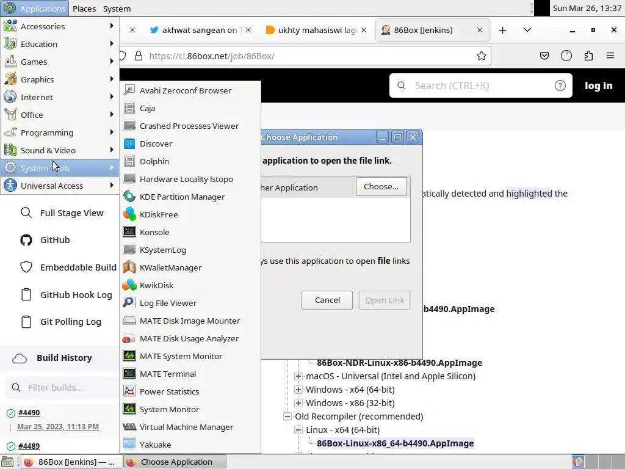Launch Virtual Machine Manager
Screen dimensions: 625x469
click(190, 427)
